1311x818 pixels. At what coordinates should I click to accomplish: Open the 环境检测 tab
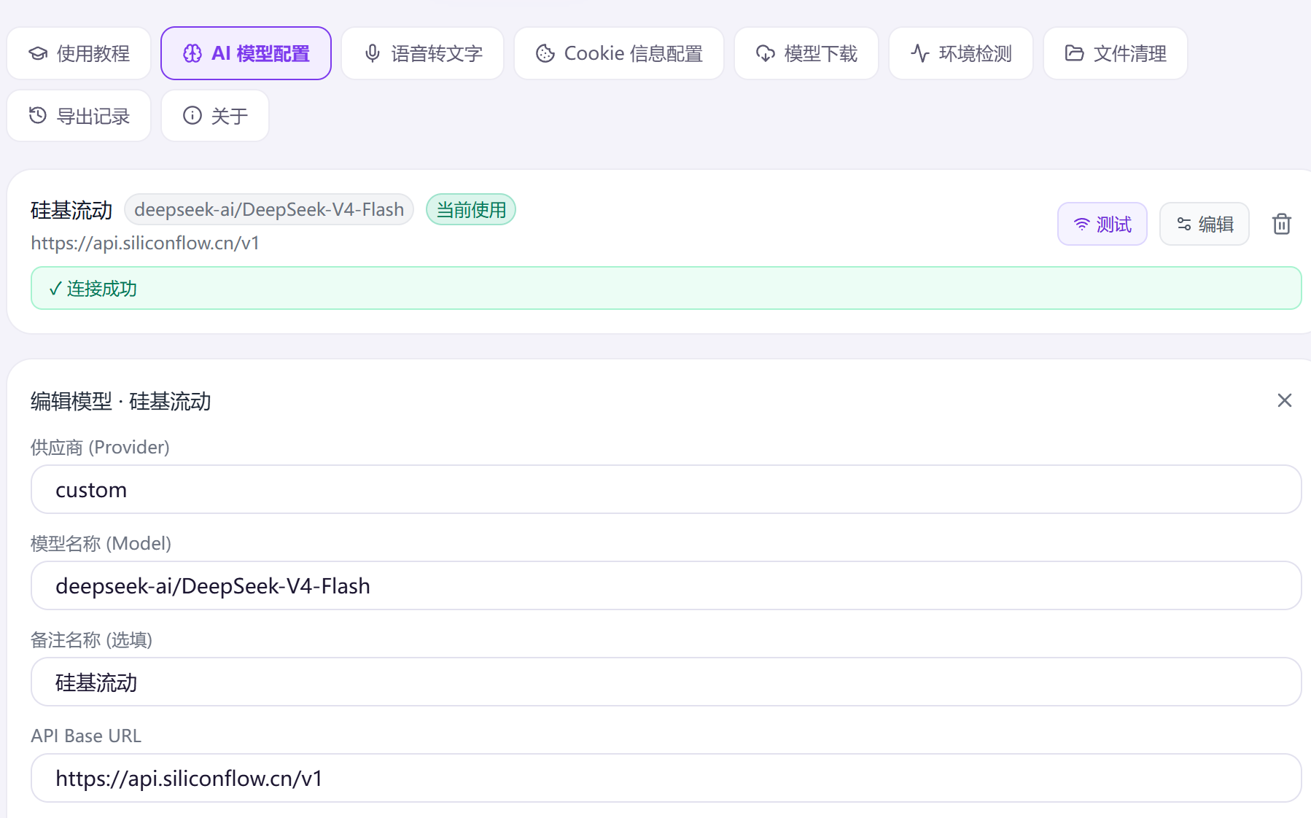pyautogui.click(x=961, y=53)
